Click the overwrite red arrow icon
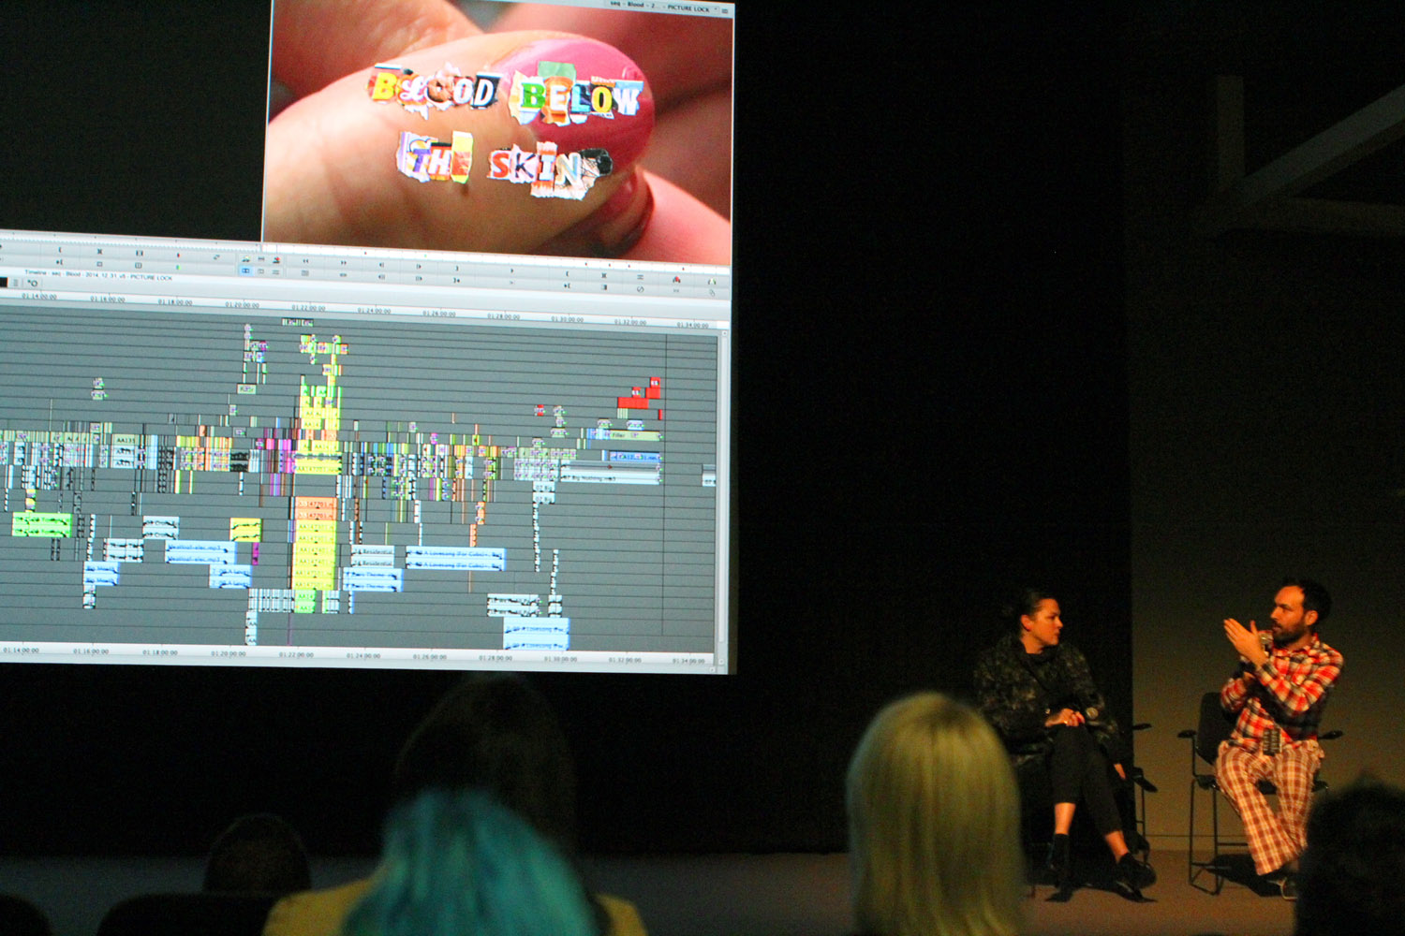The image size is (1405, 936). [276, 259]
